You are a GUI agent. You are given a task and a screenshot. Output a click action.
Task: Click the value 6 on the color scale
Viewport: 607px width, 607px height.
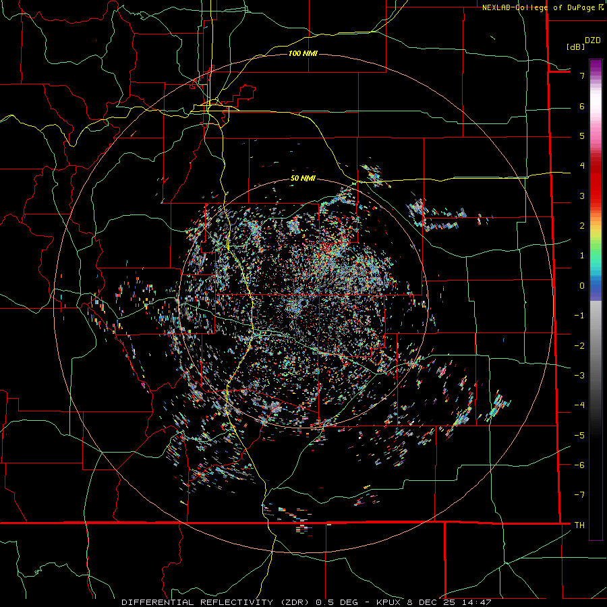coord(582,106)
